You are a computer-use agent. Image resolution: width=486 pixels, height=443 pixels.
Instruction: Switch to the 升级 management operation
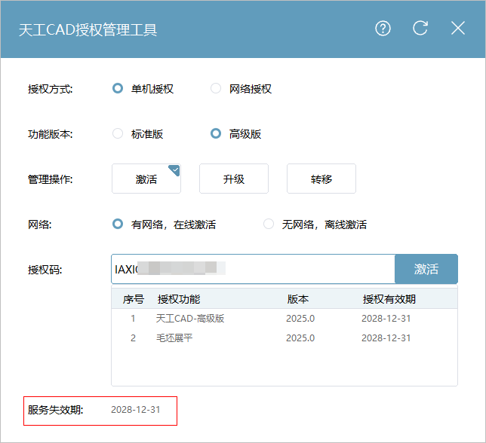234,179
